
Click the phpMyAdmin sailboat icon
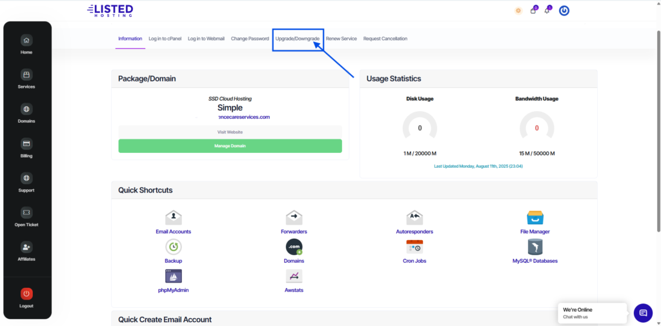tap(173, 276)
